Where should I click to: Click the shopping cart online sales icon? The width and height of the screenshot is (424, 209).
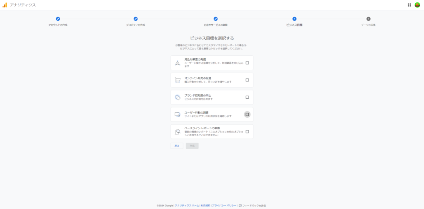177,80
